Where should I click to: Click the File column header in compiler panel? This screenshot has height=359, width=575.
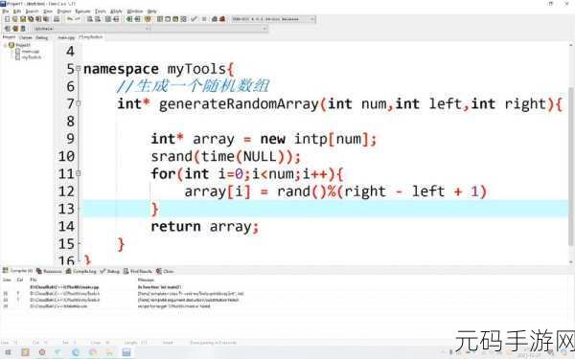[34, 280]
